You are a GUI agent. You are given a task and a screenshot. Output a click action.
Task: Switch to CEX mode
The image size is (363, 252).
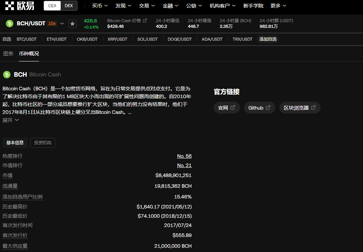coord(52,6)
